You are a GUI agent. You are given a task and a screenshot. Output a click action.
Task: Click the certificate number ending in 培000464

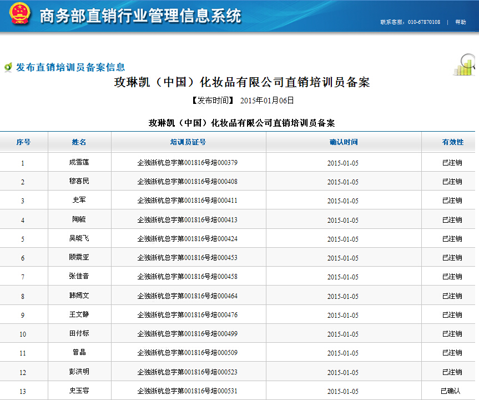[187, 296]
